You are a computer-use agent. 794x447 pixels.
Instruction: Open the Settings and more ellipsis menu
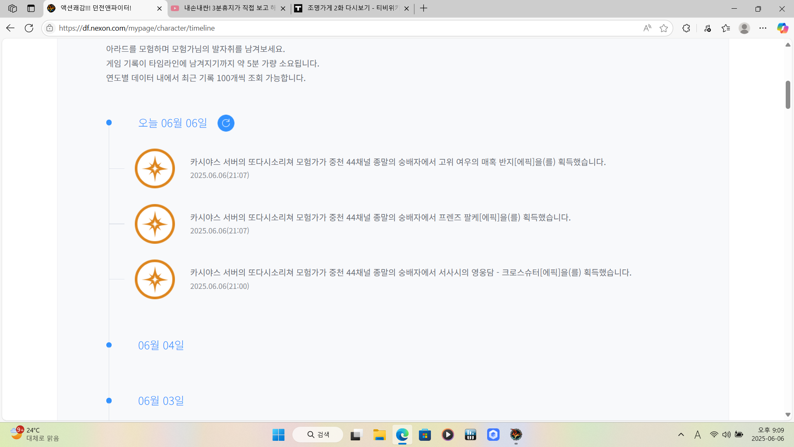click(x=763, y=28)
